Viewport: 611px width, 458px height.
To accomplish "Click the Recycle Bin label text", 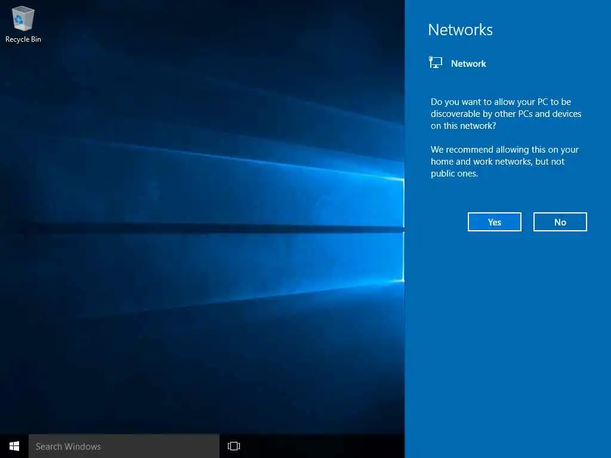I will pos(23,39).
